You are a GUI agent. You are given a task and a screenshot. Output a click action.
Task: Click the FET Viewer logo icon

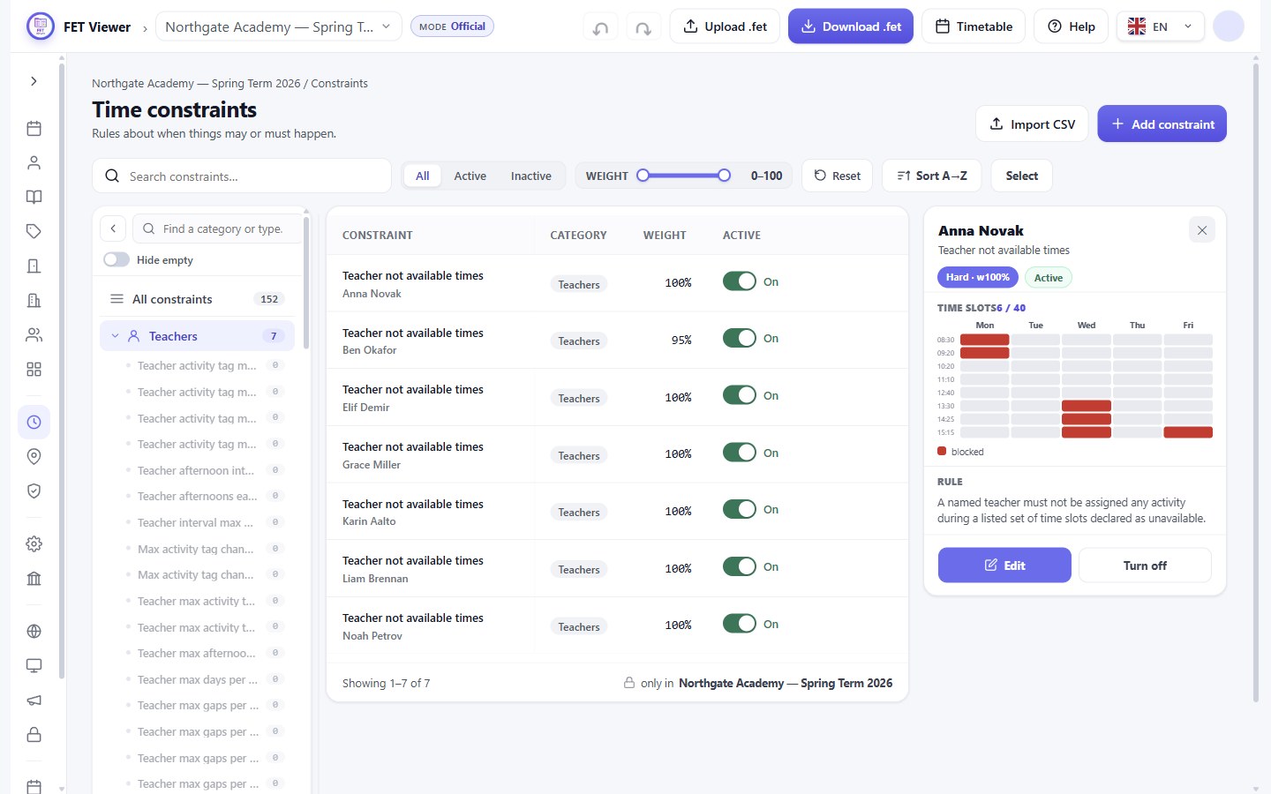[40, 26]
